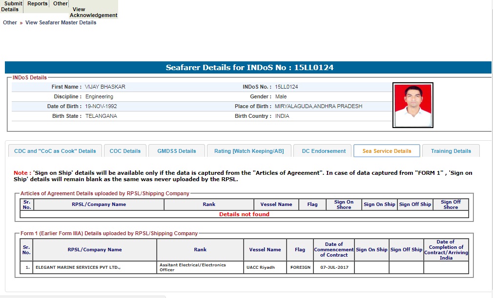Select the Sea Service Details tab
The image size is (493, 298).
[x=387, y=151]
